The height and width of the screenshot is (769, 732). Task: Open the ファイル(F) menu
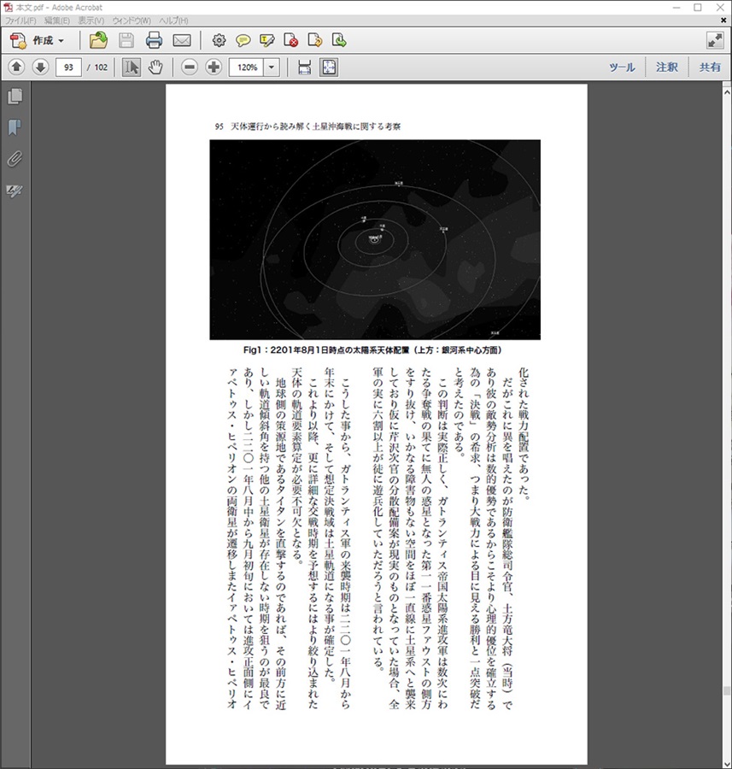(20, 21)
